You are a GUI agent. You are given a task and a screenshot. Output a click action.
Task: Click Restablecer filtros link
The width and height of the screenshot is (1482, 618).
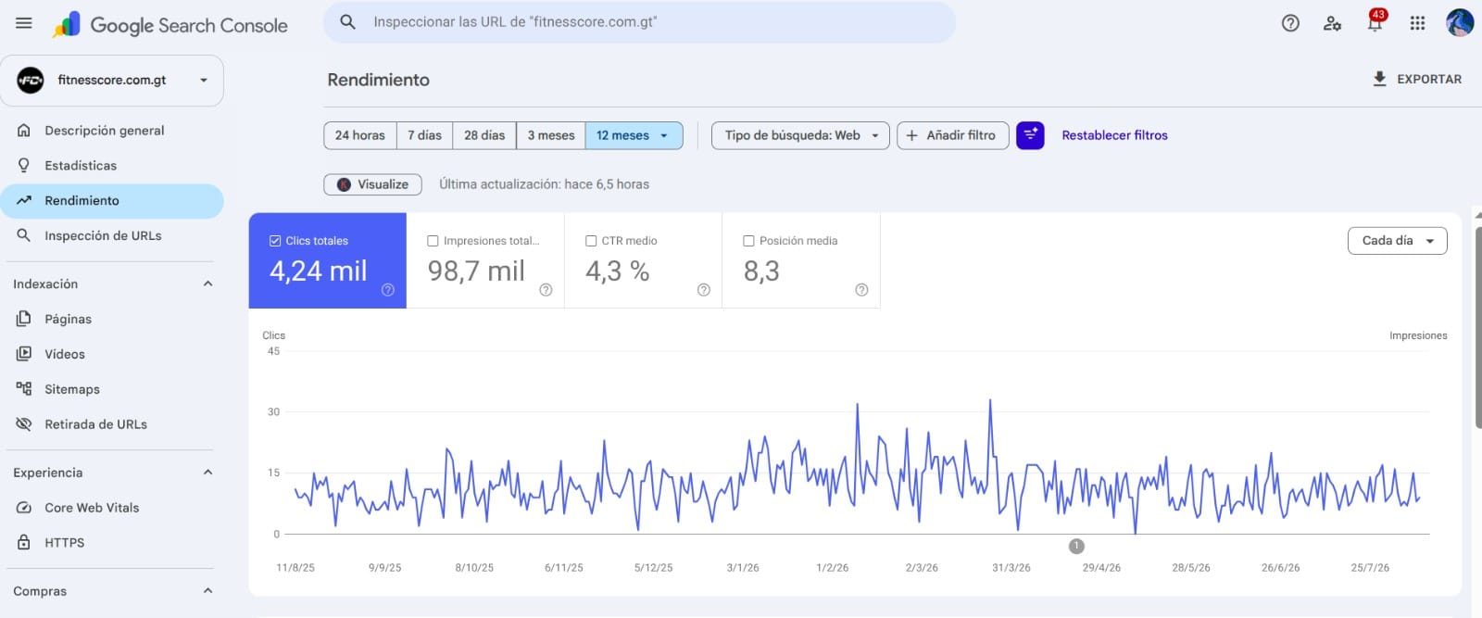pos(1114,135)
